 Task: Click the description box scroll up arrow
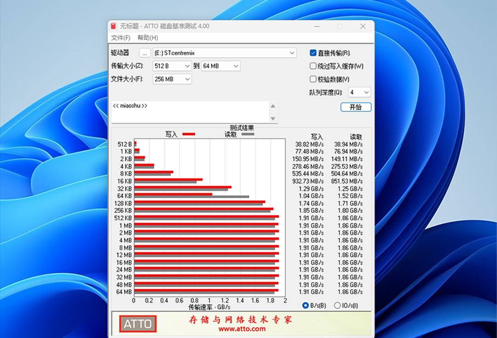point(273,106)
